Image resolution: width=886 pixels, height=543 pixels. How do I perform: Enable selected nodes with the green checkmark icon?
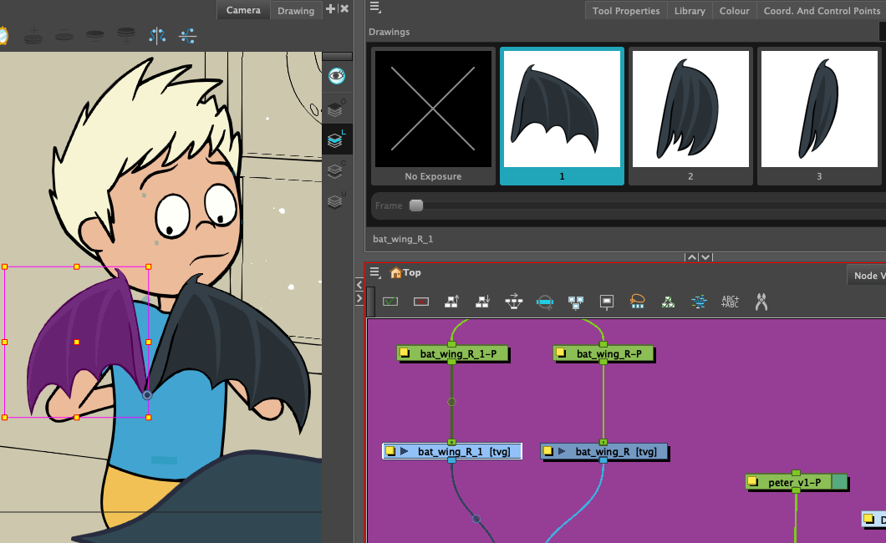tap(390, 302)
